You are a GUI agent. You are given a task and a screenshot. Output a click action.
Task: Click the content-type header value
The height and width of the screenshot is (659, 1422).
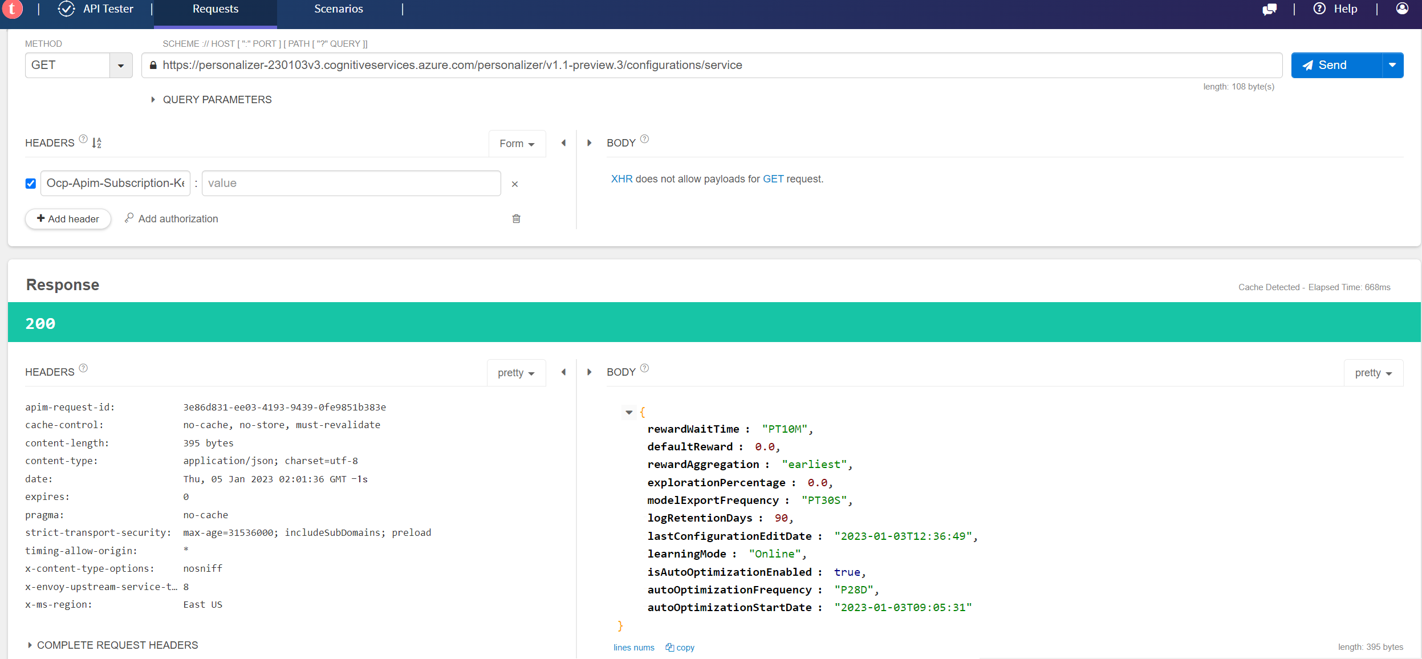click(270, 461)
